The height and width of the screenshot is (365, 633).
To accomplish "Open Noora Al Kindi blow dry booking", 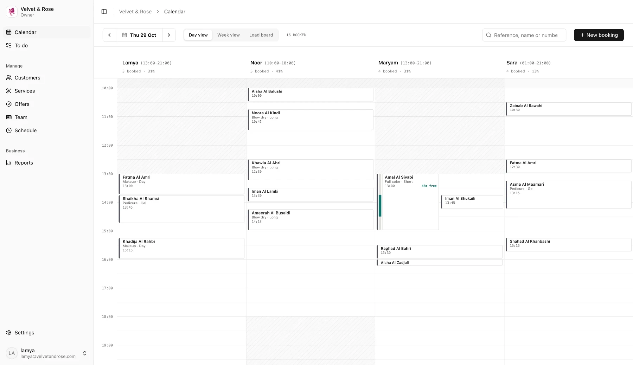I will click(311, 120).
